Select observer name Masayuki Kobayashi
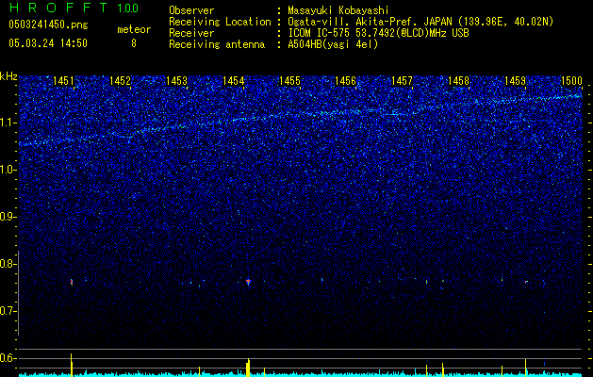This screenshot has width=593, height=377. (x=338, y=10)
